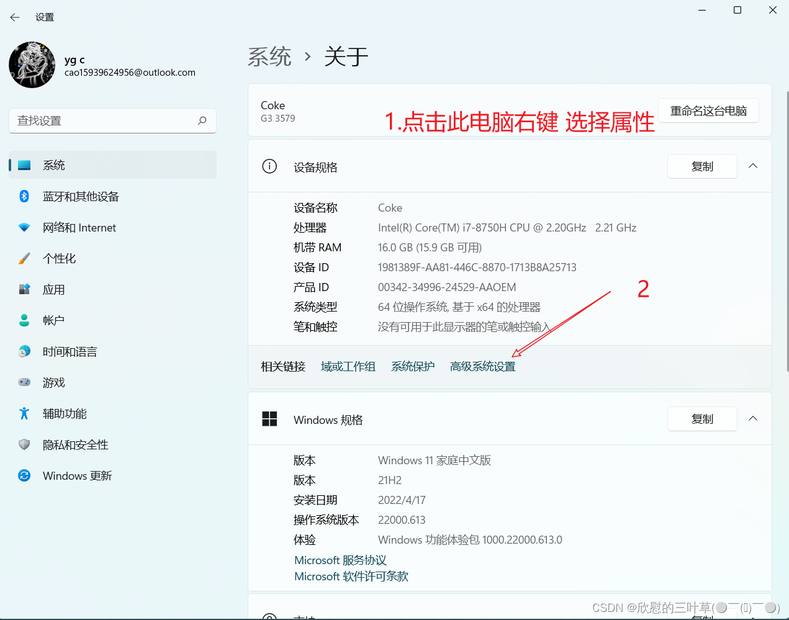Select 帐户 label in the sidebar
The image size is (789, 620).
[x=54, y=320]
